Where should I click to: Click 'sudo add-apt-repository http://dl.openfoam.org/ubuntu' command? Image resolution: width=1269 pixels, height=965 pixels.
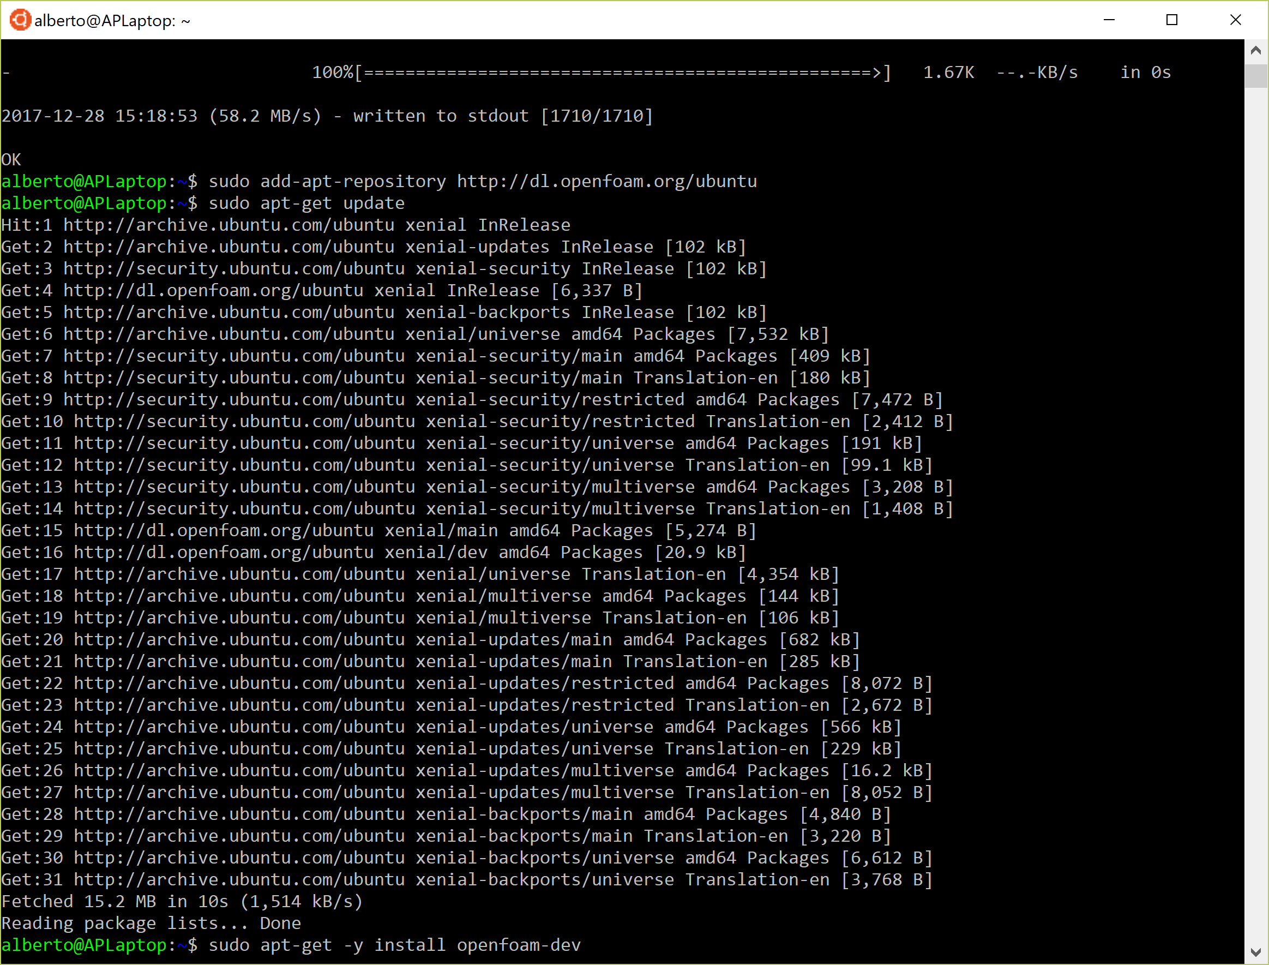pos(482,182)
